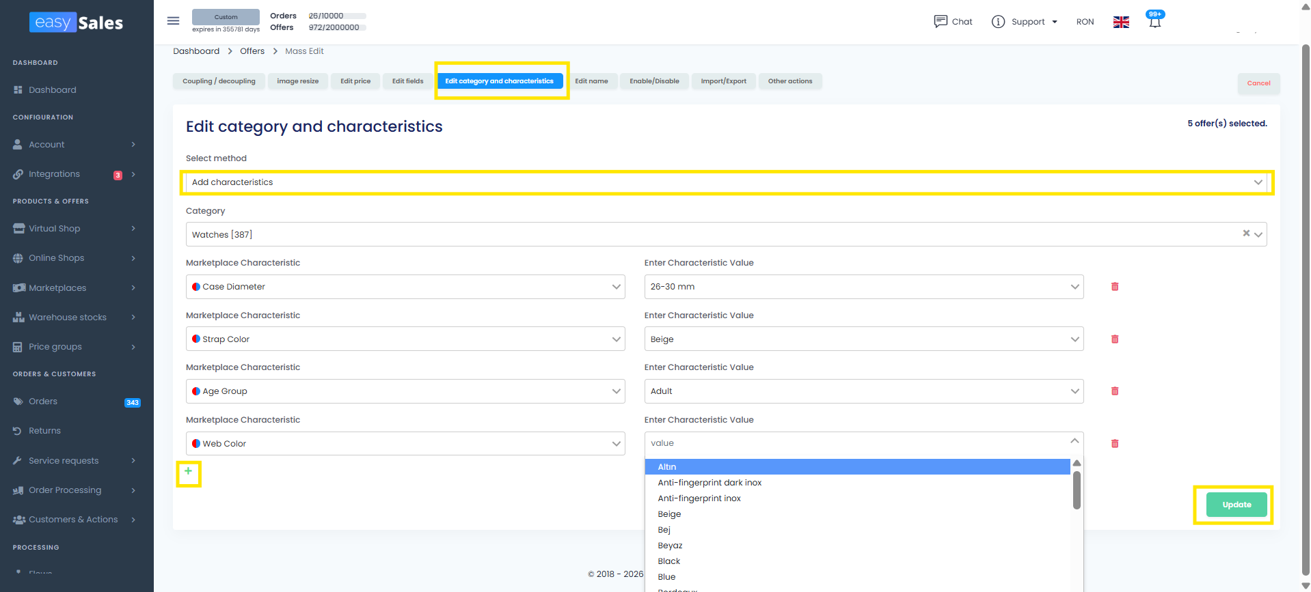Click the Price groups calculator icon
This screenshot has width=1311, height=592.
pos(18,347)
